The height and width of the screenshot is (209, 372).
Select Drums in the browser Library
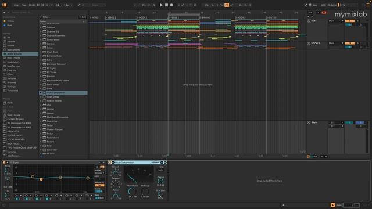point(10,45)
